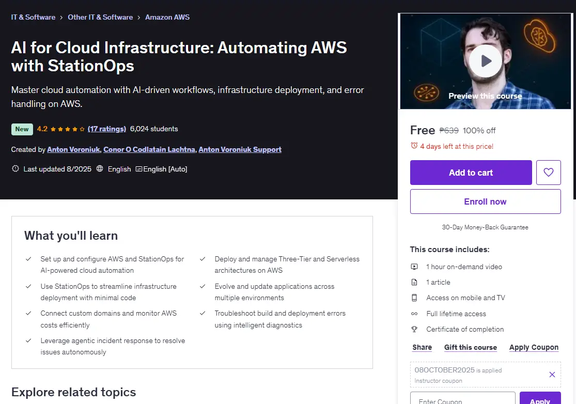Click the Free price label
This screenshot has height=404, width=576.
pos(423,130)
